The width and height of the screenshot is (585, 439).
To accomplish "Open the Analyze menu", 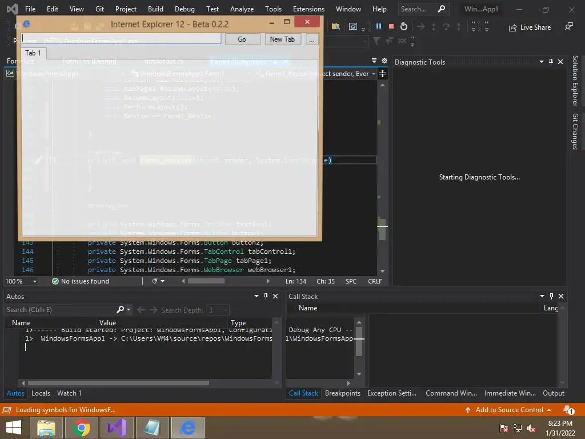I will (x=242, y=9).
